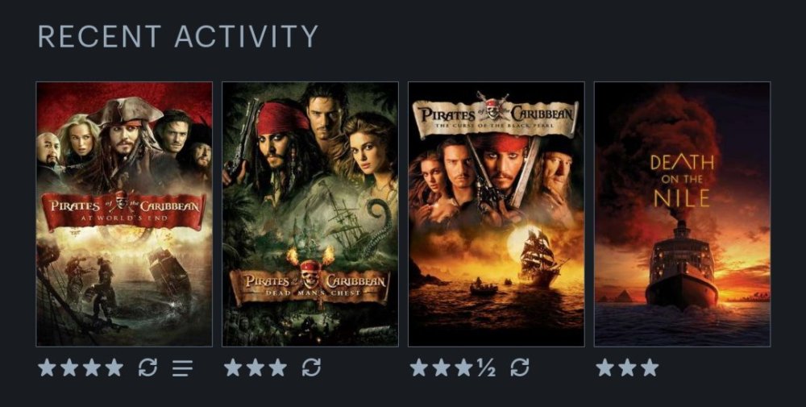Open the Death on the Nile poster
The height and width of the screenshot is (407, 806).
[682, 214]
